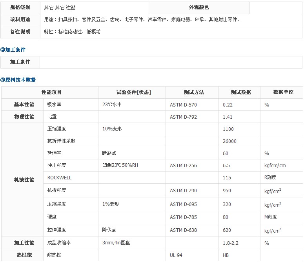Click the ASTM D-570 test method

tap(183, 105)
